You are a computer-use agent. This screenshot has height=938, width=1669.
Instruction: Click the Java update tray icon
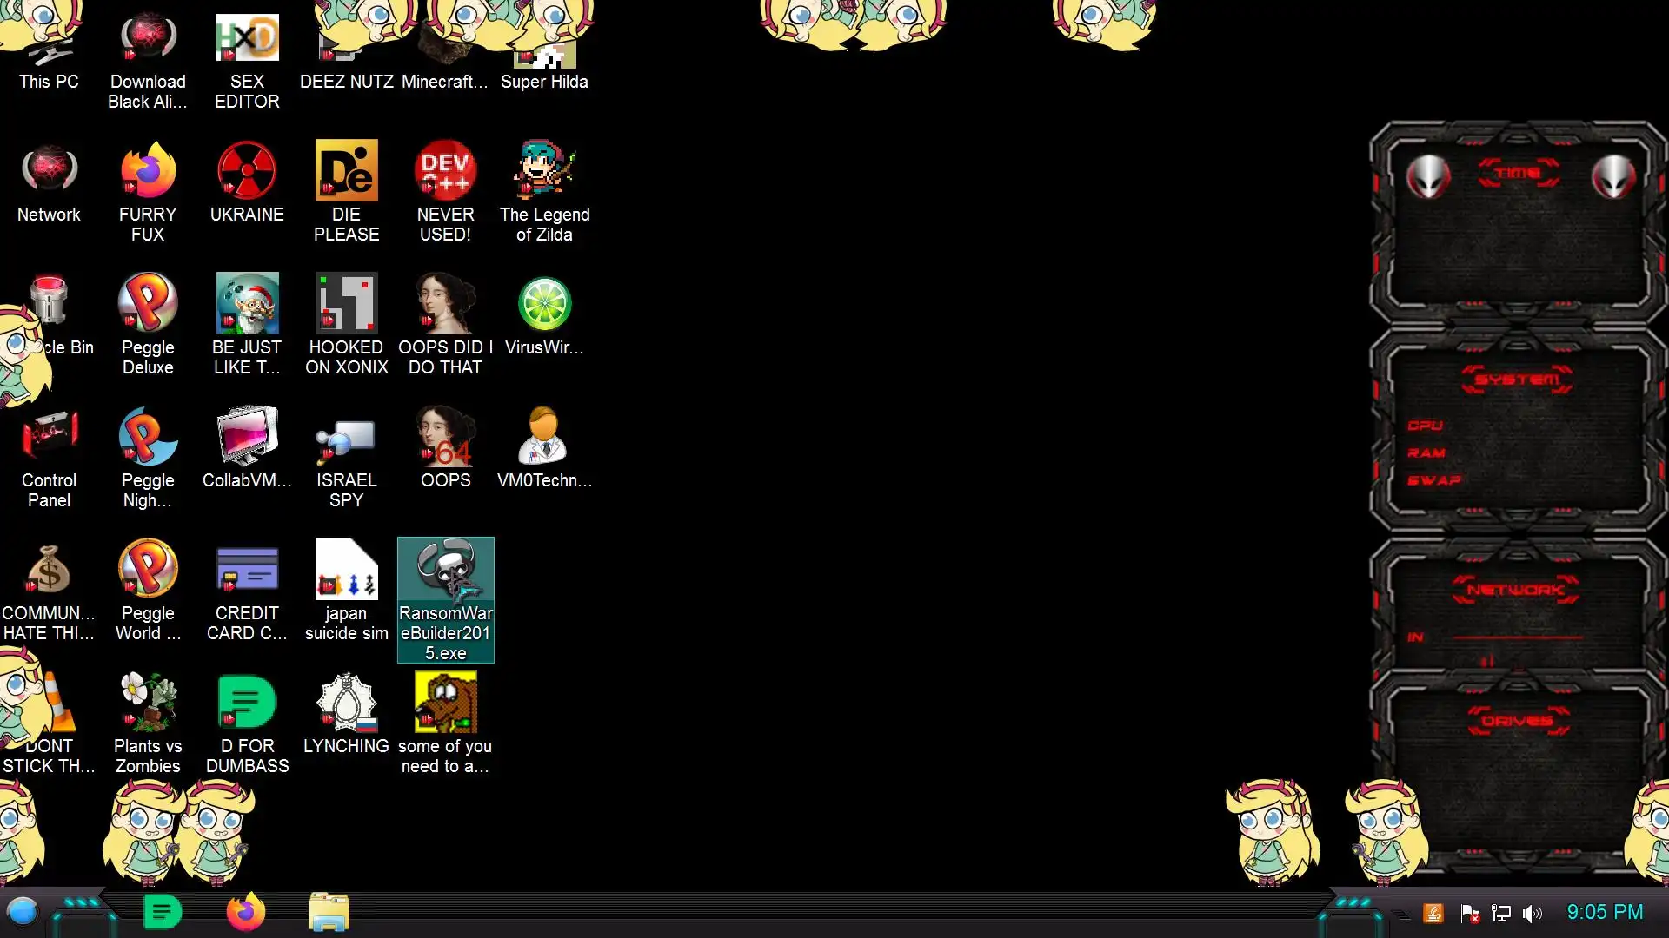click(1433, 913)
